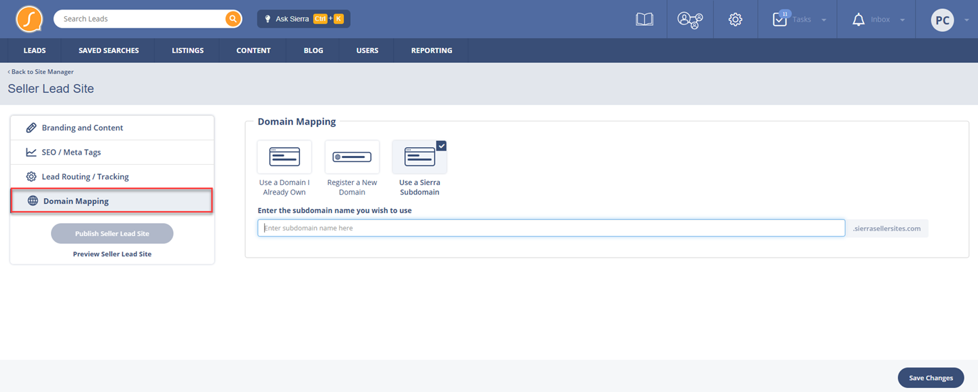Click the Use a Sierra Subdomain label

pos(419,187)
